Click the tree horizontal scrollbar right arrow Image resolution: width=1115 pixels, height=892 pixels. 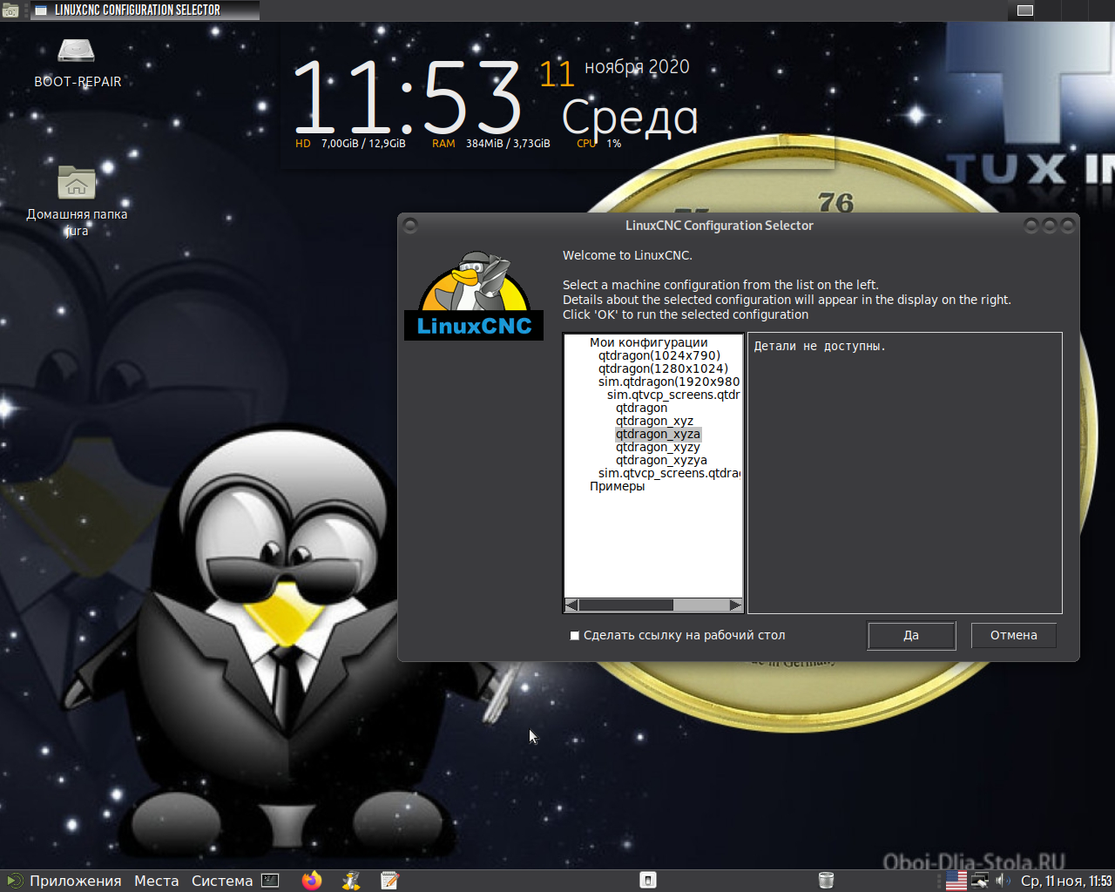[735, 605]
